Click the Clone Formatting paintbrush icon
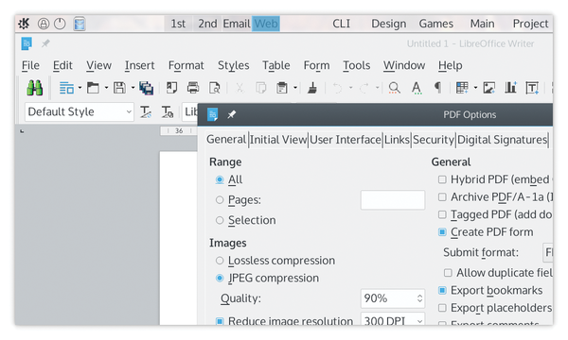The width and height of the screenshot is (568, 340). [312, 88]
